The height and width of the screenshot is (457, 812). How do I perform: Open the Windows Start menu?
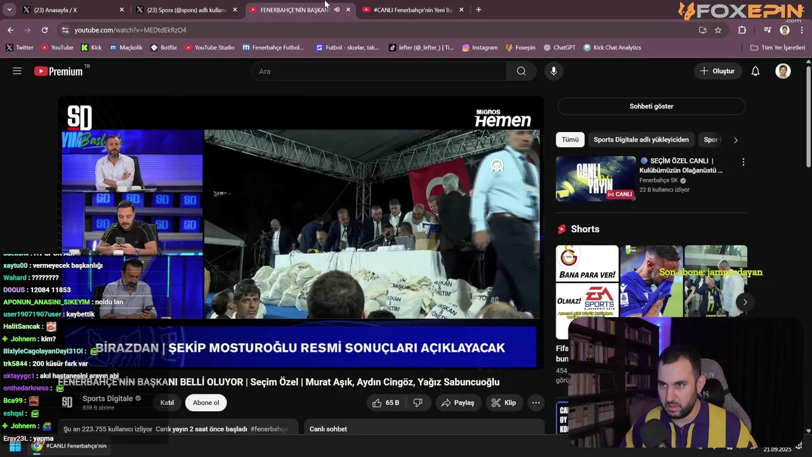[15, 446]
